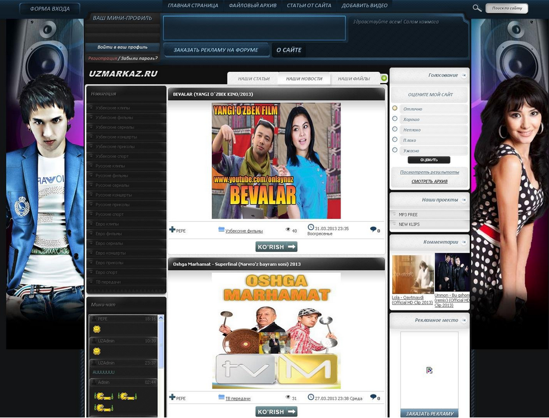Click the smiley emoji in PEPE's chat message
549x418 pixels.
point(96,329)
